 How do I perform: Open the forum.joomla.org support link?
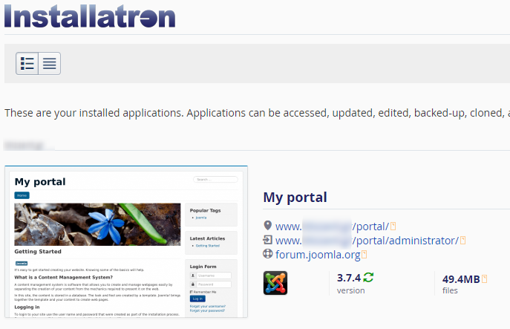click(318, 255)
